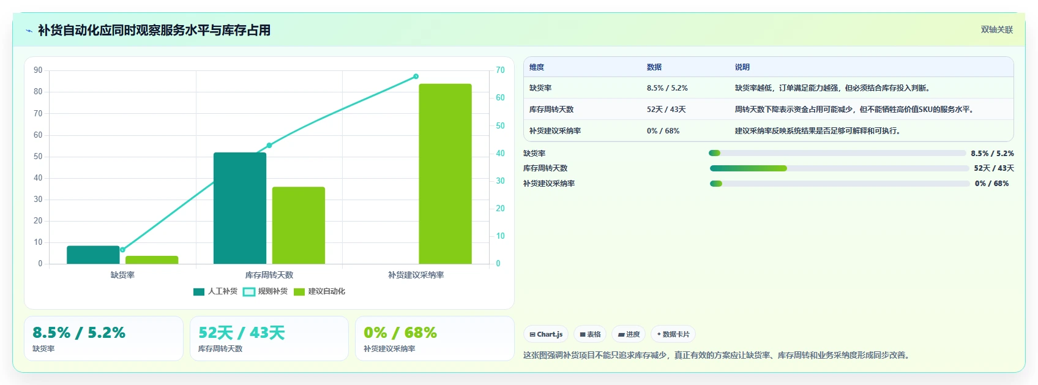Click description starting 建议采纳率反映
1038x385 pixels.
click(x=819, y=131)
